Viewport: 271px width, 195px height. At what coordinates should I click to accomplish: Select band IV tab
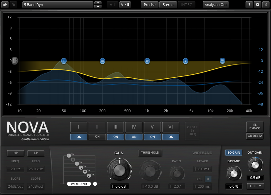[x=134, y=127]
